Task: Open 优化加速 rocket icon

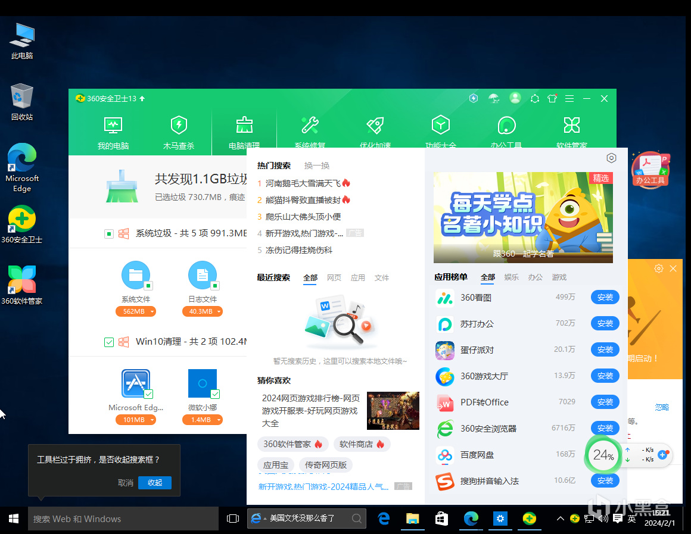Action: 375,133
